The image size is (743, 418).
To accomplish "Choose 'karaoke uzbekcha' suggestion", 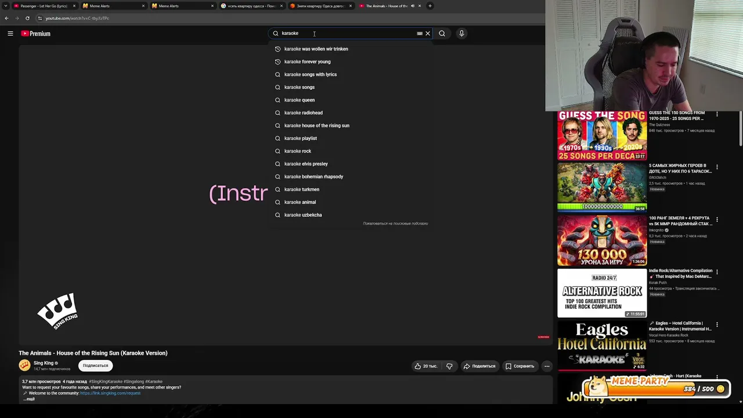I will [351, 215].
